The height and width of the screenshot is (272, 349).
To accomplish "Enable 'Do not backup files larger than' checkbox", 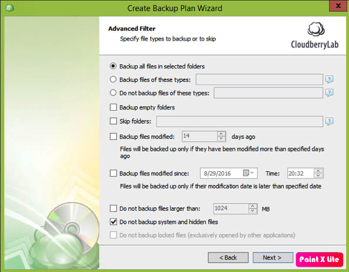I will [113, 208].
